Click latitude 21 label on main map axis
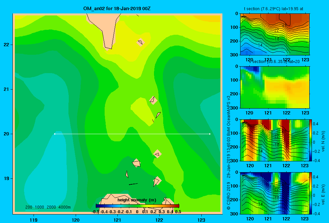329x223 pixels. pyautogui.click(x=6, y=89)
